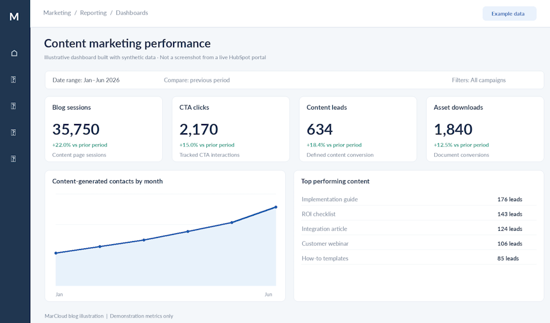This screenshot has width=550, height=323.
Task: Click the +15.0% vs prior period text
Action: tap(207, 145)
